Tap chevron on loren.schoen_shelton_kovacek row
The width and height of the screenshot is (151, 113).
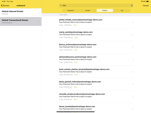point(133,72)
